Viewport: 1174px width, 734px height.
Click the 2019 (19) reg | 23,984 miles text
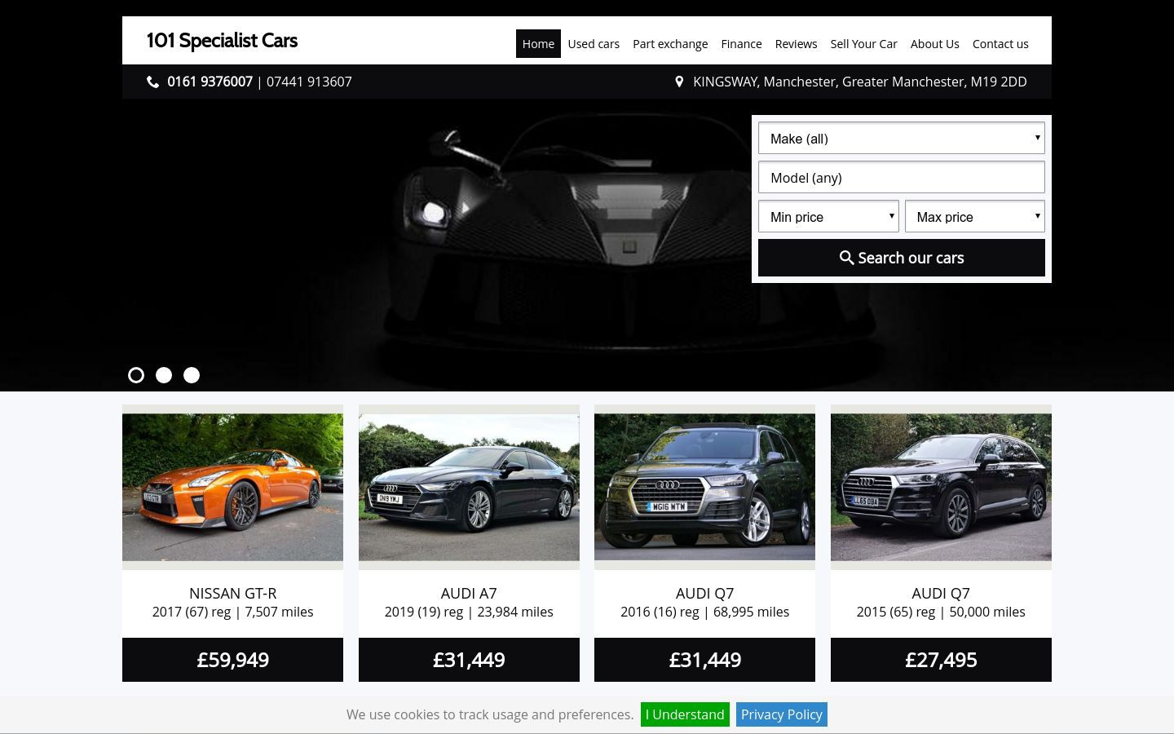(x=469, y=612)
